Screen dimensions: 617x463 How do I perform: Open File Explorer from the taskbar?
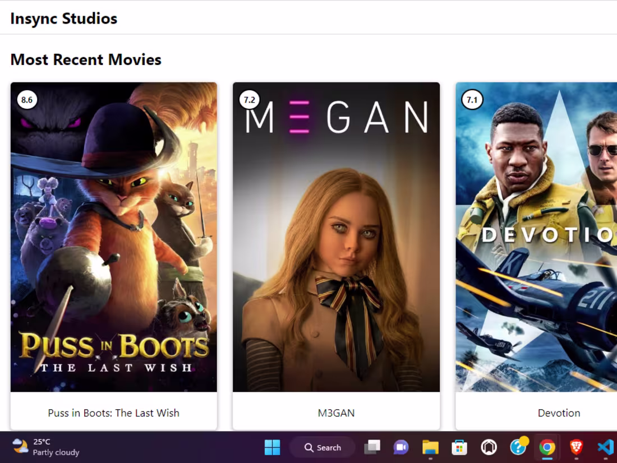point(430,447)
